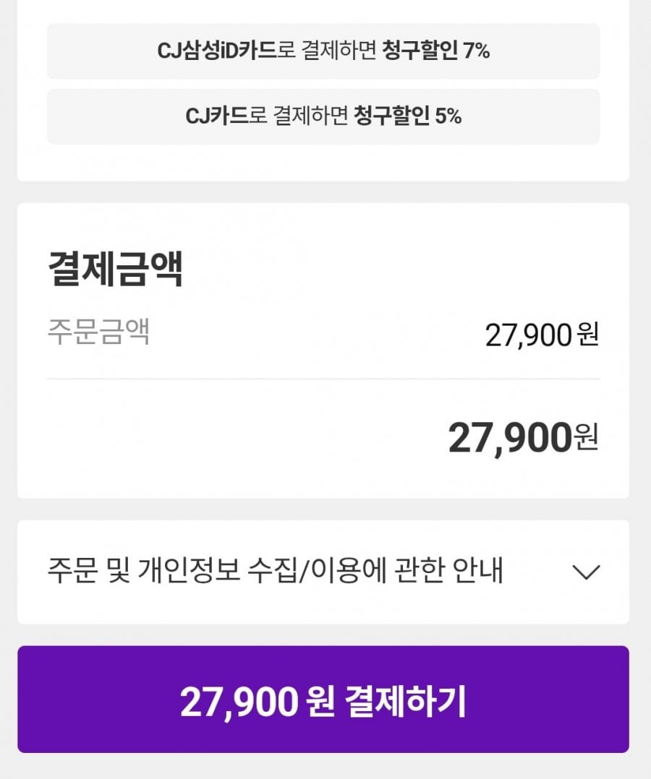Select the CJ카드 5% discount banner
Screen dimensions: 651x779
coord(323,117)
